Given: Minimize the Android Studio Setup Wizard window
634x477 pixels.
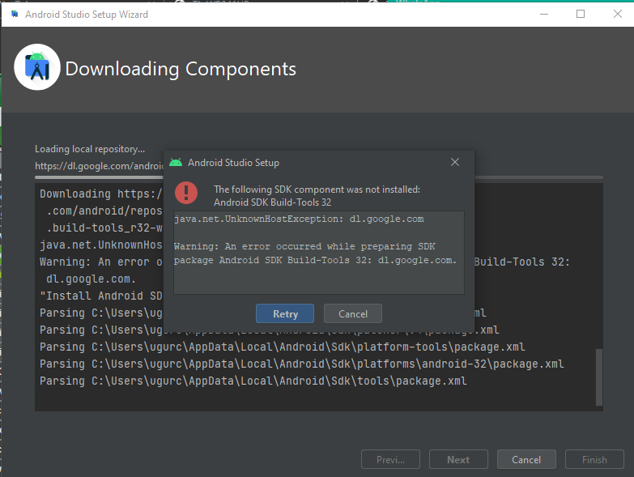Looking at the screenshot, I should point(544,14).
